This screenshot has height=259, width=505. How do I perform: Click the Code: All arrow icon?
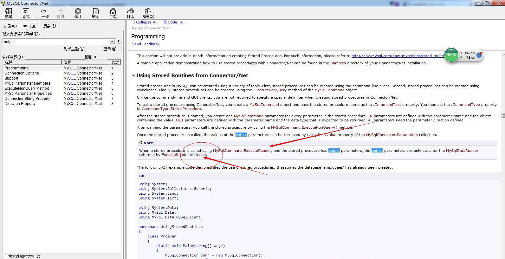[165, 22]
